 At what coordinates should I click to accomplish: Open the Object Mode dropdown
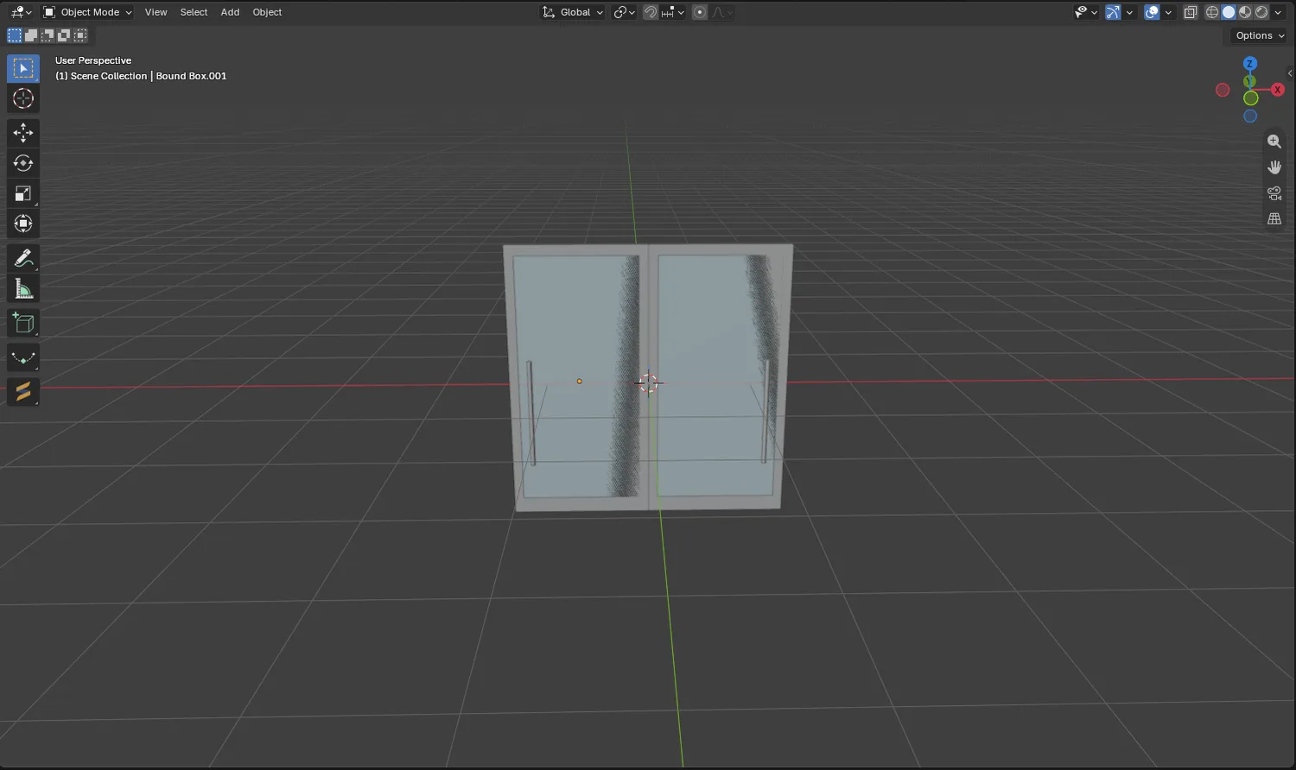point(87,12)
